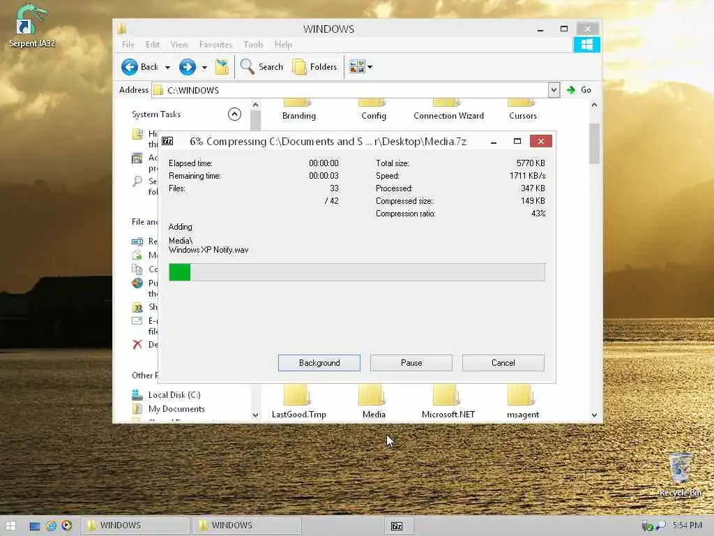Open the Tools menu
The height and width of the screenshot is (536, 714).
(253, 45)
